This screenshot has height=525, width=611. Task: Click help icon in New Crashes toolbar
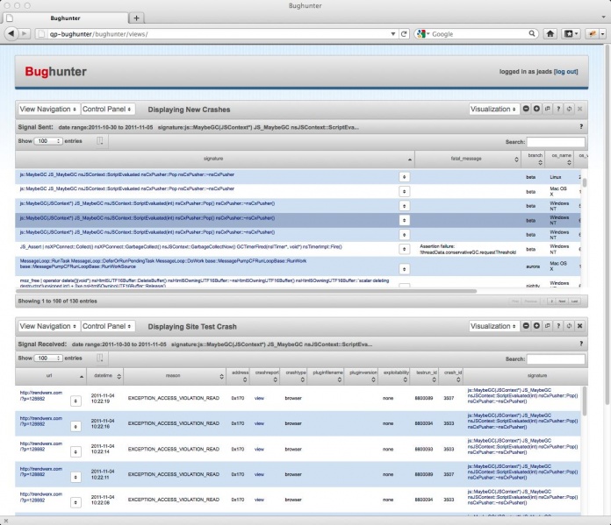coord(558,109)
